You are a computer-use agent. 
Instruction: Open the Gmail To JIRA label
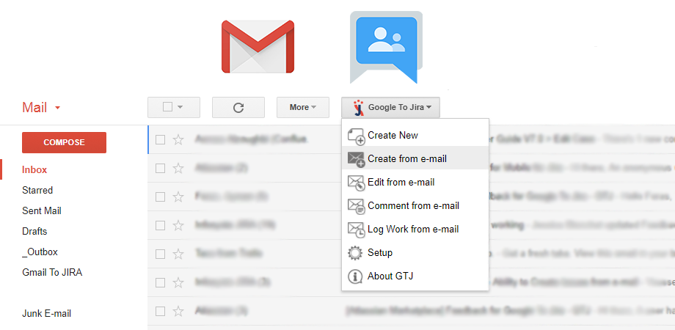click(x=51, y=272)
